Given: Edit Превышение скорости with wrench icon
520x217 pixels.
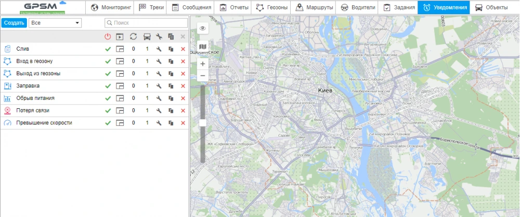Looking at the screenshot, I should pyautogui.click(x=160, y=123).
